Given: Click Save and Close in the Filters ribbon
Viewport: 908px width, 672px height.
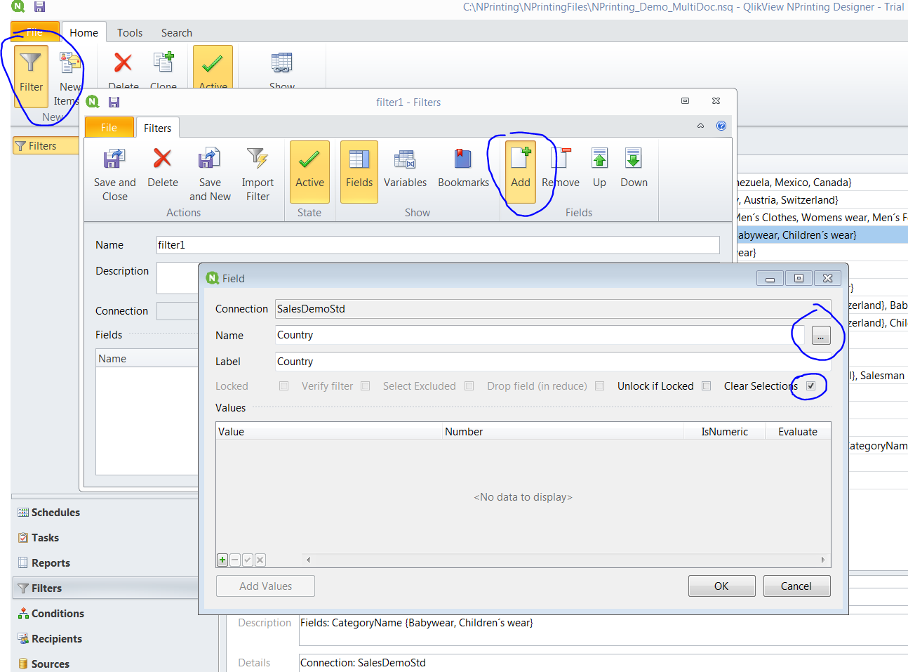Looking at the screenshot, I should (x=115, y=173).
